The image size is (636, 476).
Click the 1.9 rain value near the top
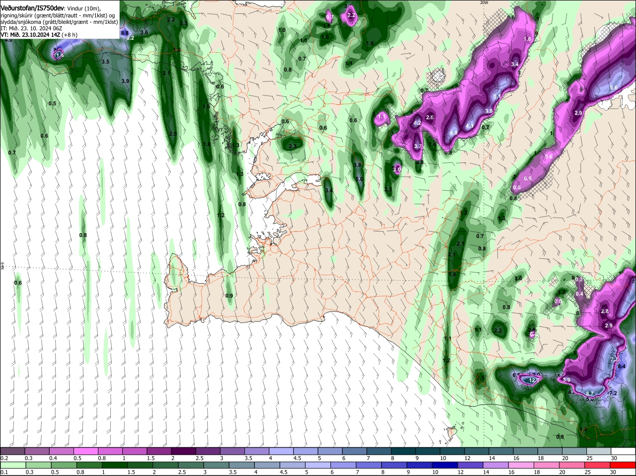(x=370, y=43)
